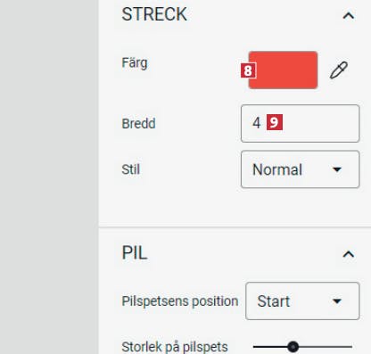
Task: Click the red annotation marker 9
Action: click(275, 122)
